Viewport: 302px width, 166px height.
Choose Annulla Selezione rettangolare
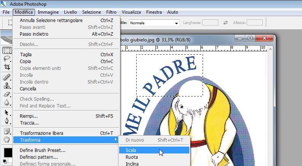pyautogui.click(x=66, y=21)
